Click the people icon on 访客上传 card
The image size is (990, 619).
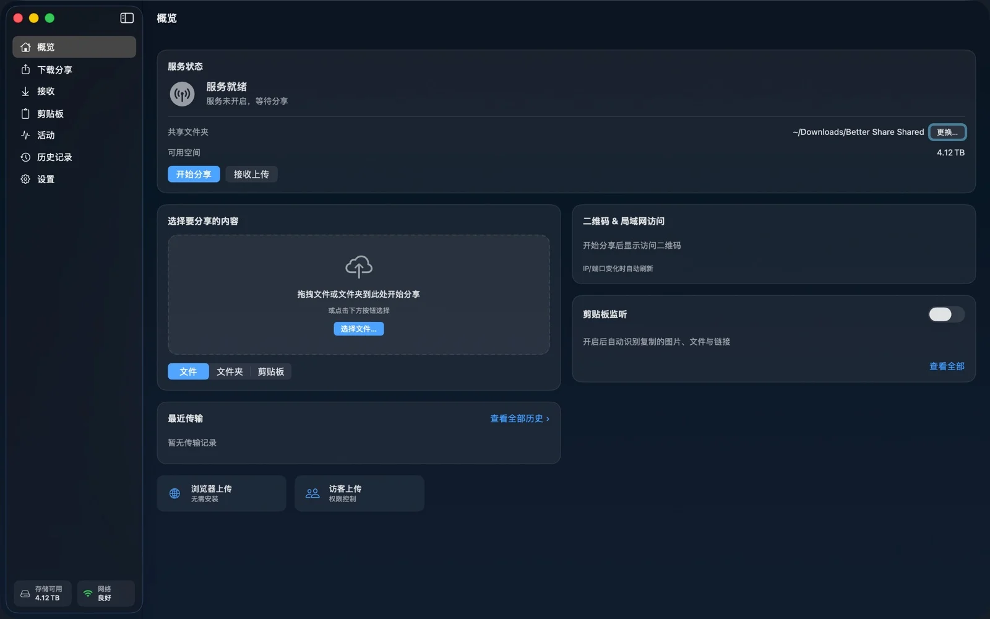click(x=312, y=493)
